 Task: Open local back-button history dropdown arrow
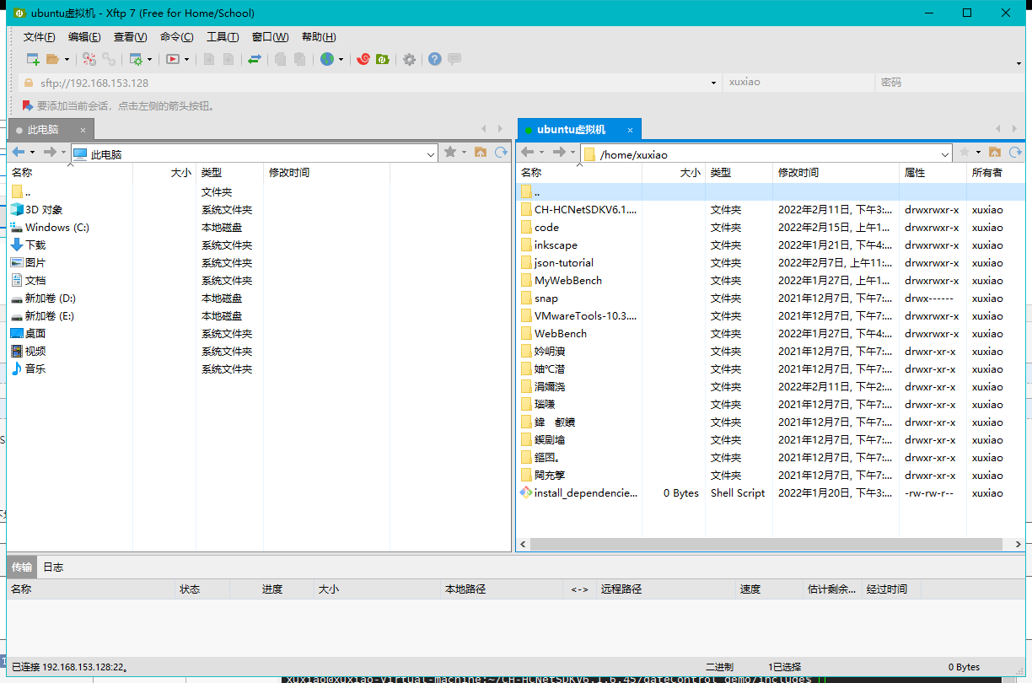(32, 153)
